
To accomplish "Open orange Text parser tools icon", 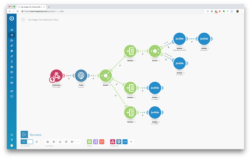I will (x=102, y=142).
